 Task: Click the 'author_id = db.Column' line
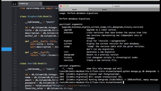42,36
